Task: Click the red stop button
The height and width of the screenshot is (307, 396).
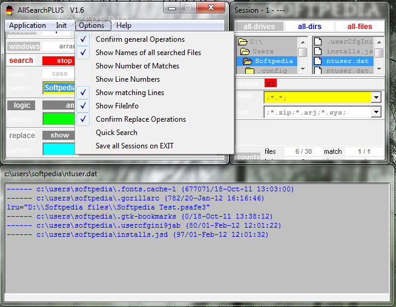Action: coord(59,61)
